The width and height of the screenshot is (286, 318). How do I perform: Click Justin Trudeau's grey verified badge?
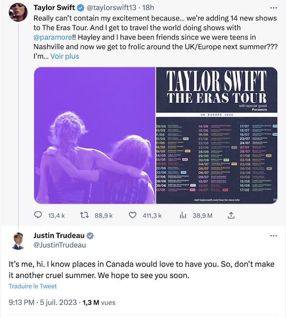coord(90,236)
